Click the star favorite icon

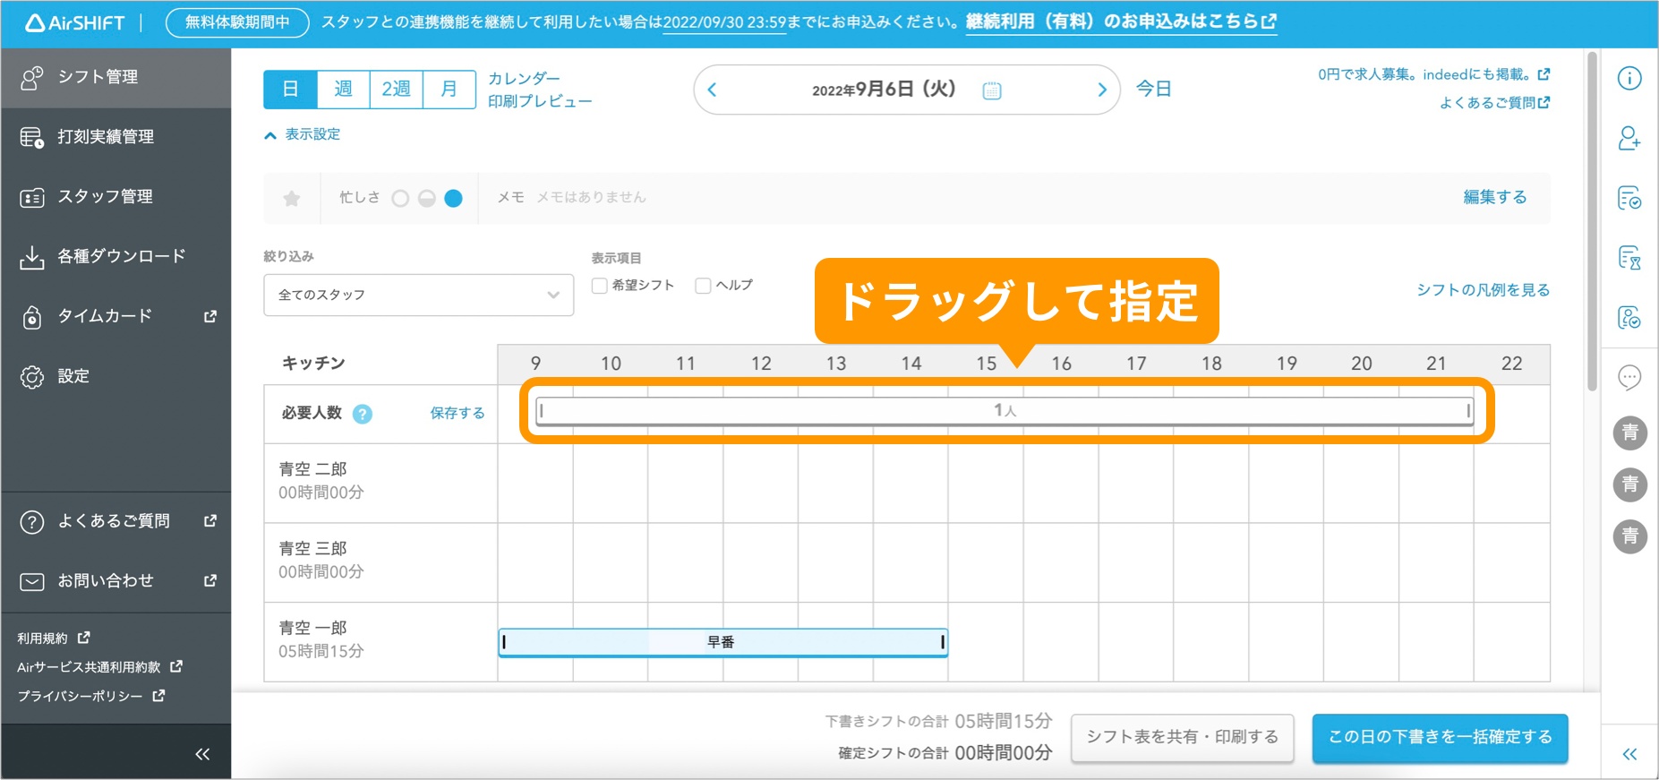click(x=292, y=198)
